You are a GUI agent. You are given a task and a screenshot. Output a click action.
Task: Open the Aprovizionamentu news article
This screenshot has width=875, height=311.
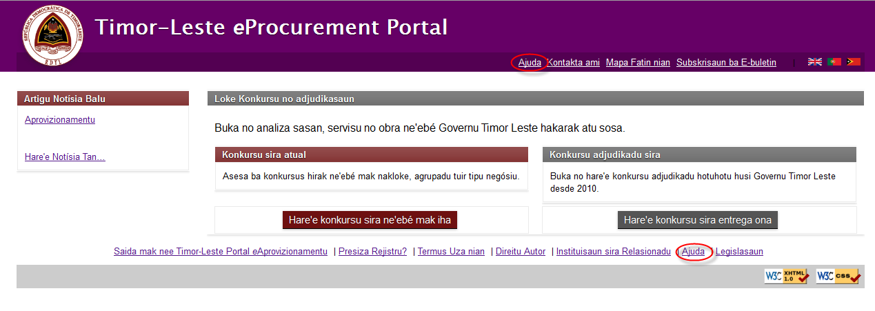[60, 120]
